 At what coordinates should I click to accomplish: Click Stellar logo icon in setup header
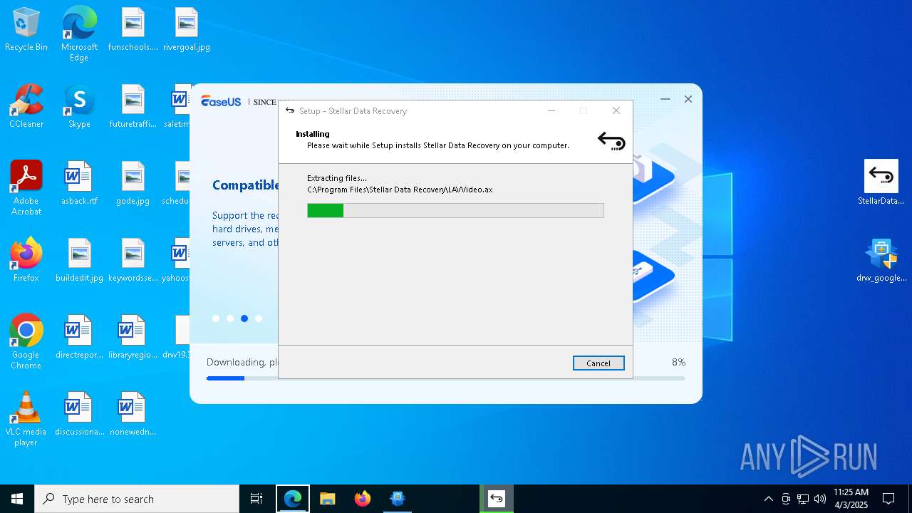pos(611,141)
